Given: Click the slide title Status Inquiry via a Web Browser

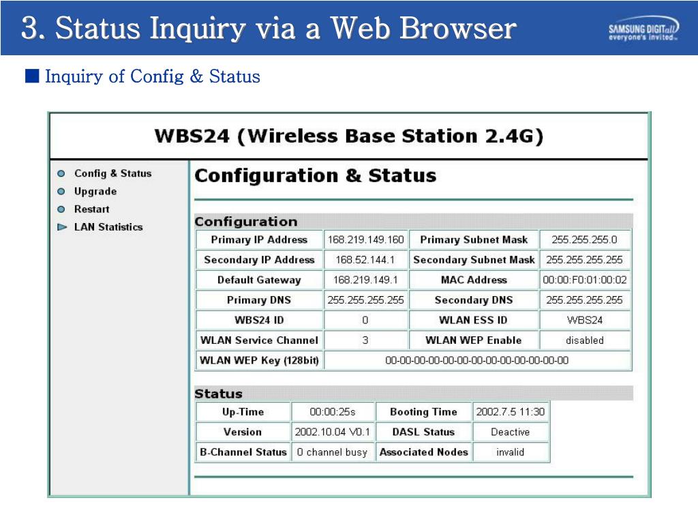Looking at the screenshot, I should (269, 28).
